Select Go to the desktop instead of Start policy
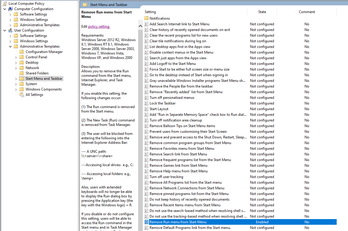This screenshot has width=348, height=231. [189, 75]
